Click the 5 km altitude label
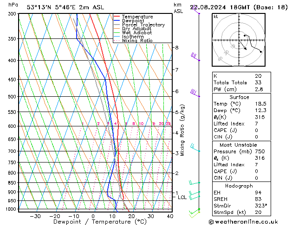Viewport: 292px width, 225px height. coord(177,112)
